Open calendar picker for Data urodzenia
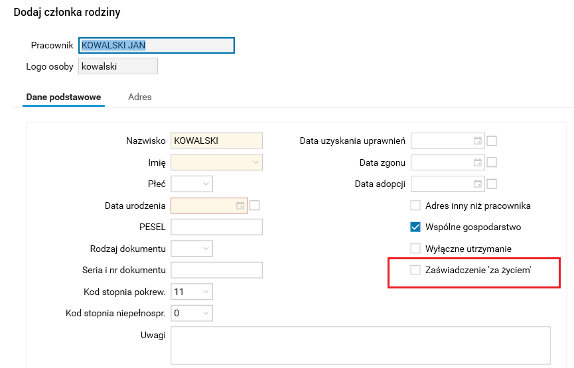The width and height of the screenshot is (574, 368). 240,206
